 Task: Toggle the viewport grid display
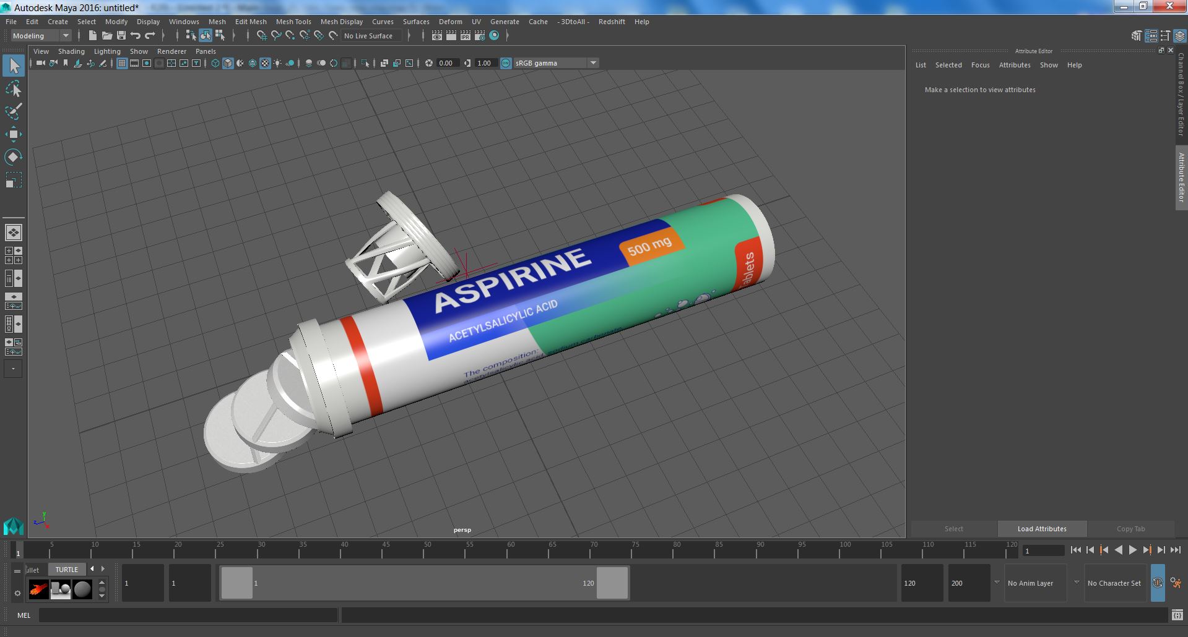tap(122, 63)
